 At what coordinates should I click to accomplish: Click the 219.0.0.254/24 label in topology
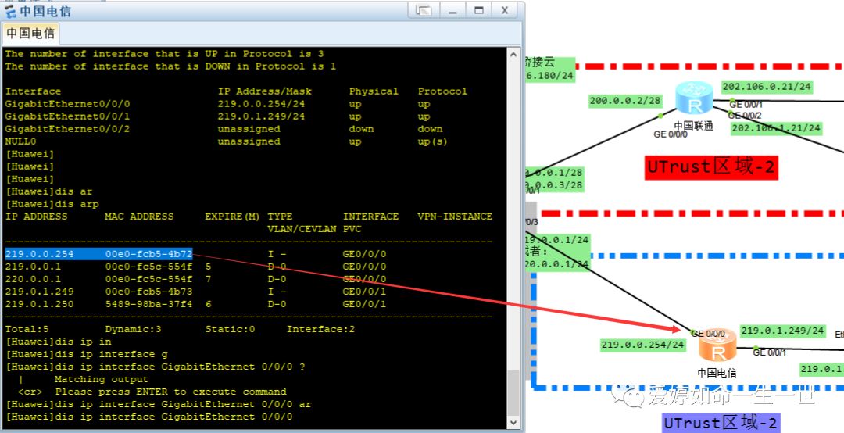pos(642,345)
